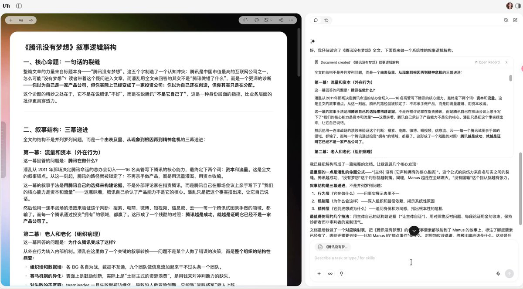Click the share icon in document toolbar

point(281,20)
